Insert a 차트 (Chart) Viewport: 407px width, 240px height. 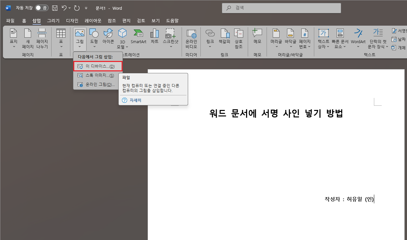coord(155,36)
